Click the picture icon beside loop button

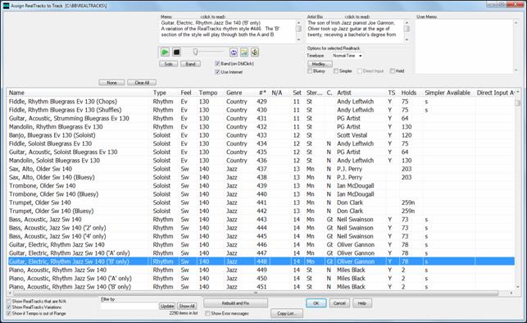click(244, 52)
